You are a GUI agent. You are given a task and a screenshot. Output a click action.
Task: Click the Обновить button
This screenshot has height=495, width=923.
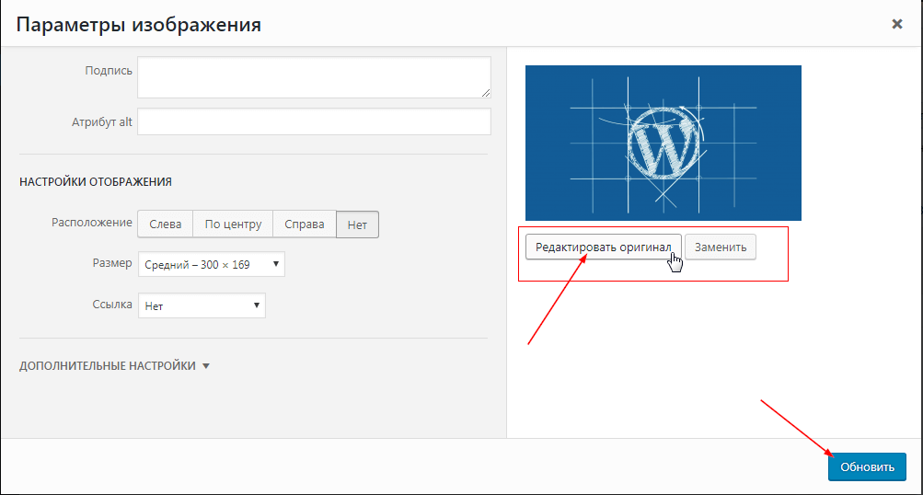coord(867,466)
